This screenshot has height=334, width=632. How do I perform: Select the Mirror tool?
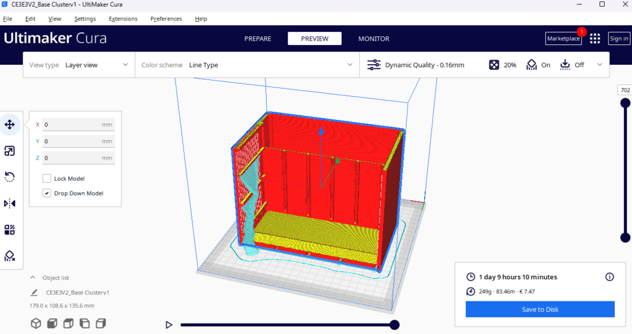click(x=10, y=203)
